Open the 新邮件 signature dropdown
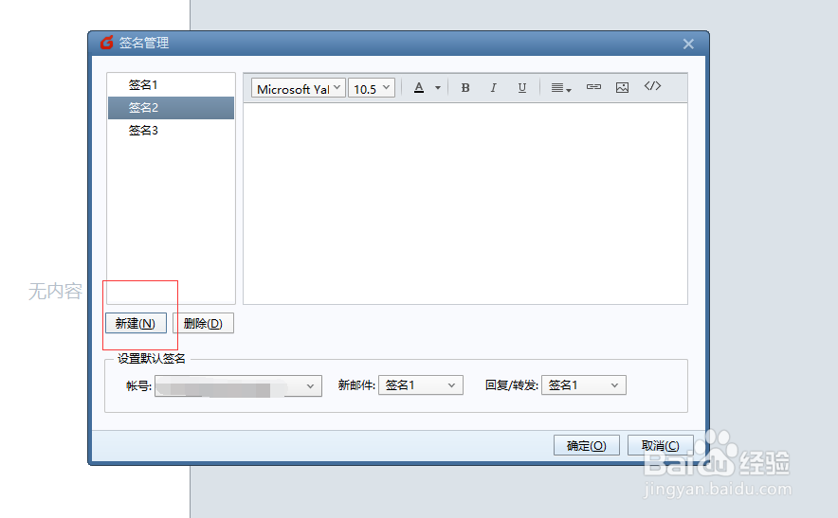This screenshot has width=838, height=518. (421, 385)
